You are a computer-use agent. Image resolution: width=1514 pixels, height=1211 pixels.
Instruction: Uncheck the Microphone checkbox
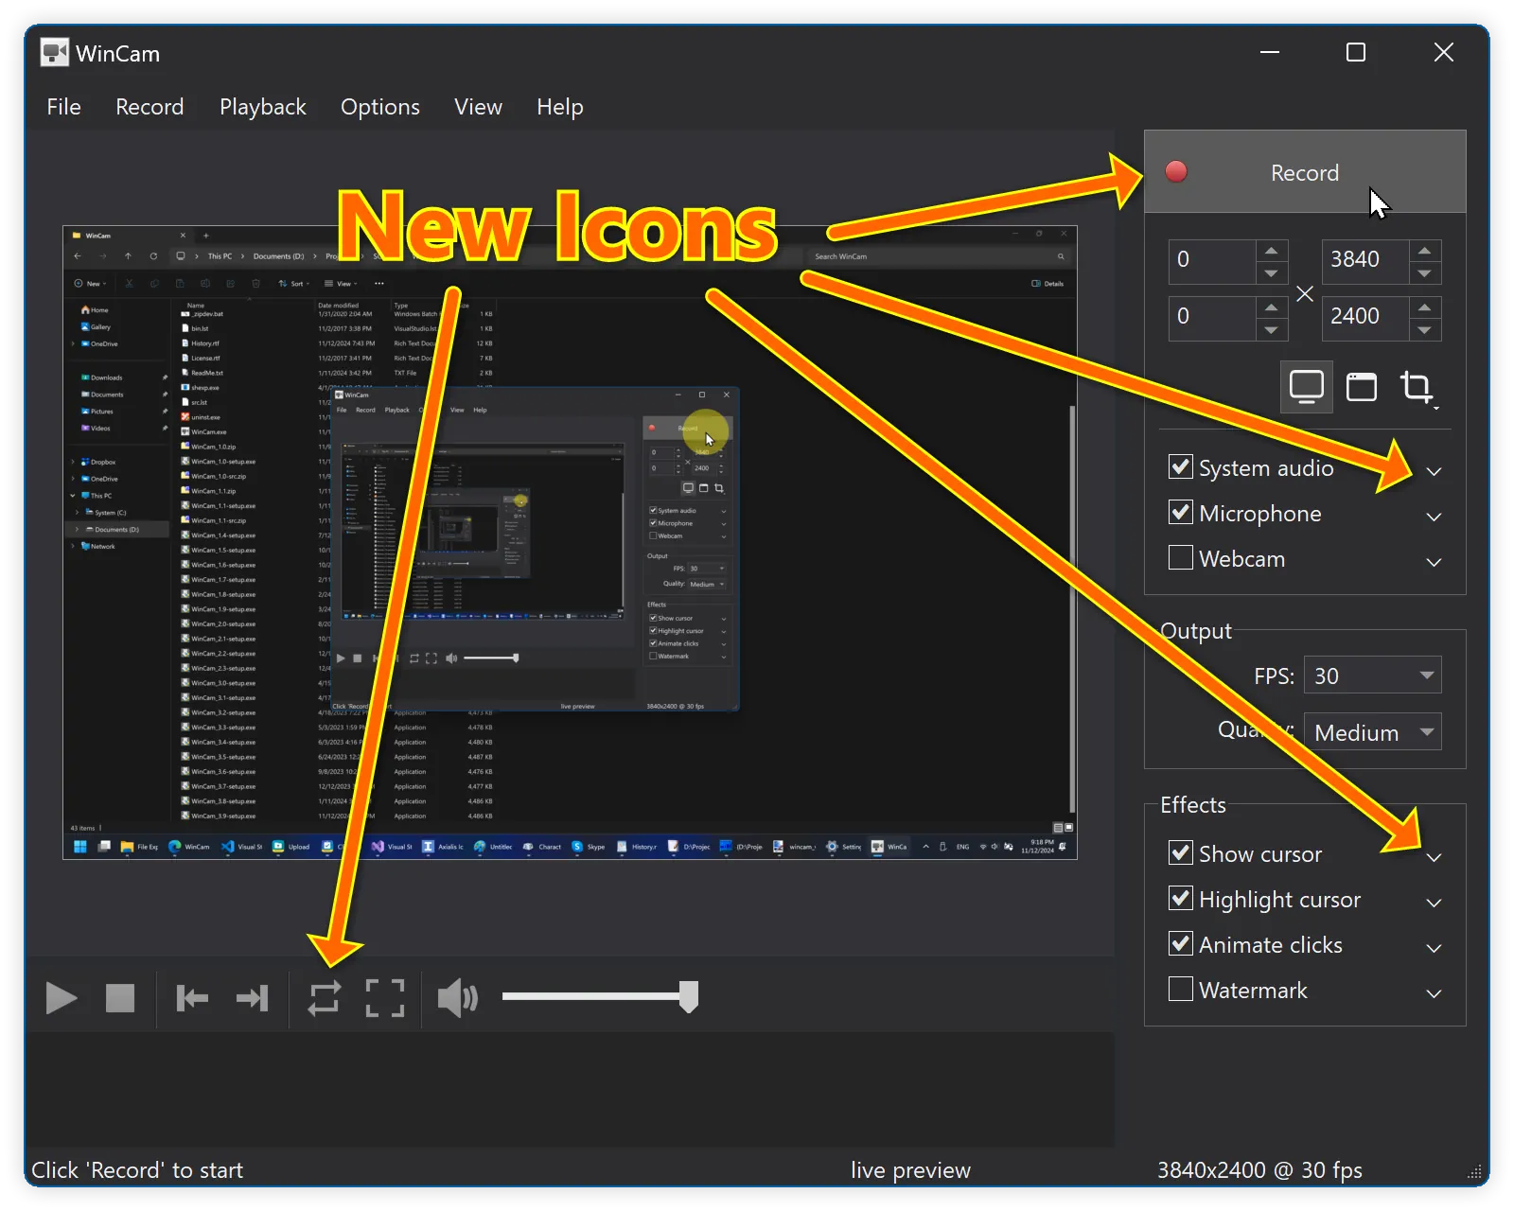pyautogui.click(x=1181, y=513)
